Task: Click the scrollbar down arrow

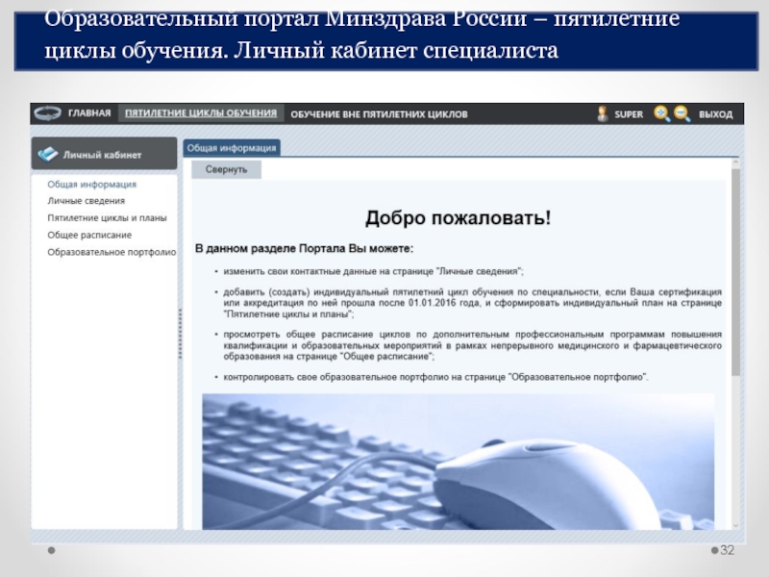Action: [735, 525]
